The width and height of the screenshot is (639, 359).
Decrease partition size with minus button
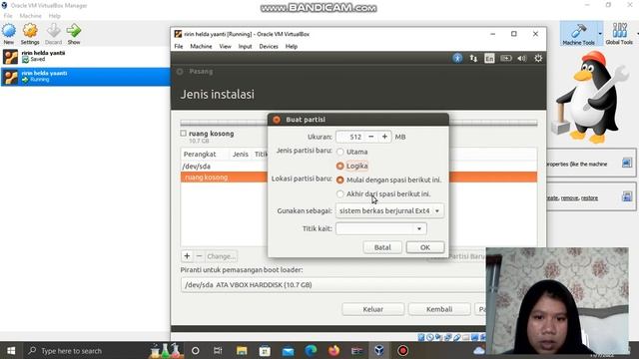370,137
